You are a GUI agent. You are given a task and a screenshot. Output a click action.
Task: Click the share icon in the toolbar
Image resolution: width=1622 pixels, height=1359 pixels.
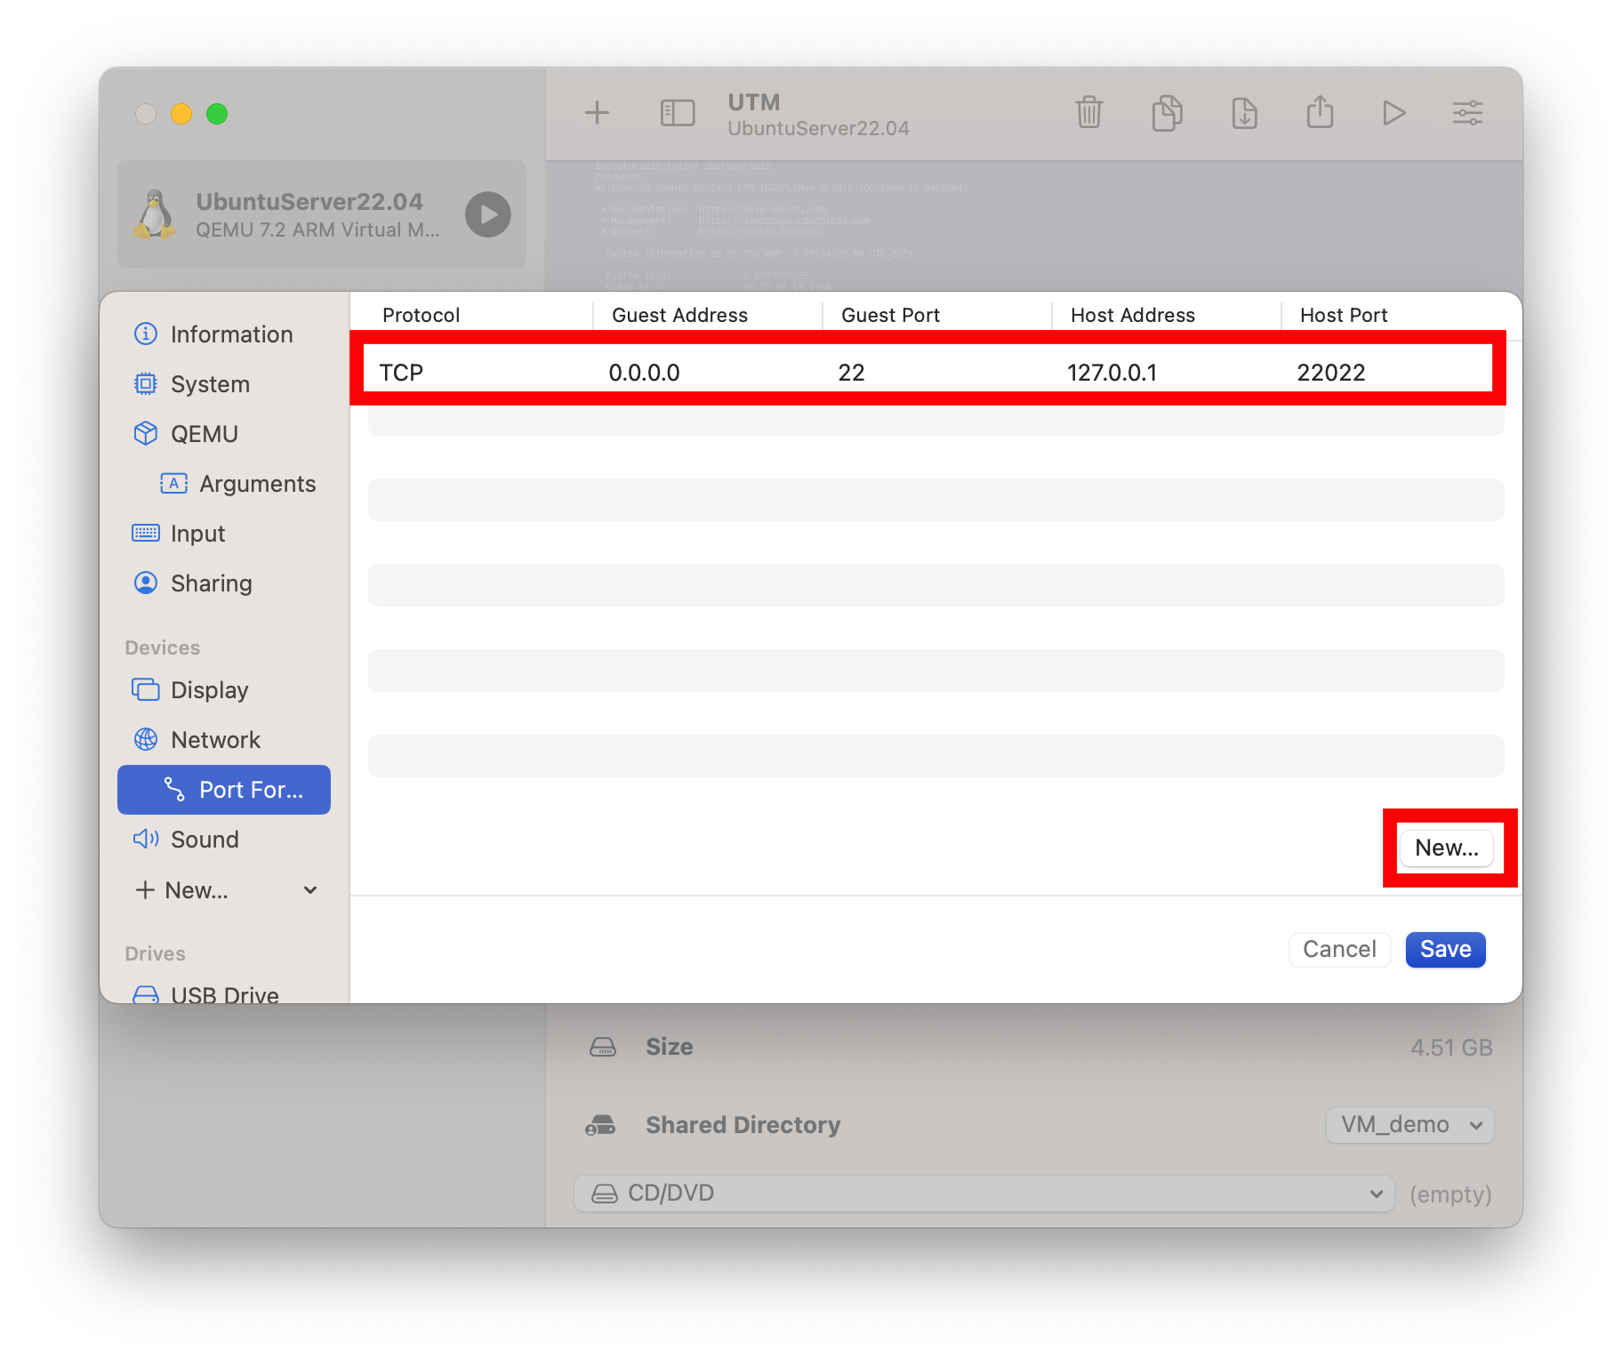click(x=1321, y=112)
